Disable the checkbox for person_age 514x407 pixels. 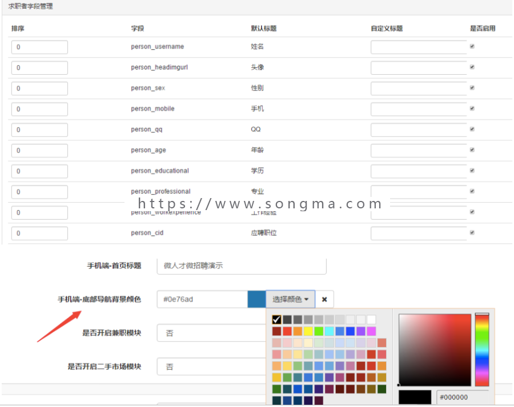click(x=472, y=150)
